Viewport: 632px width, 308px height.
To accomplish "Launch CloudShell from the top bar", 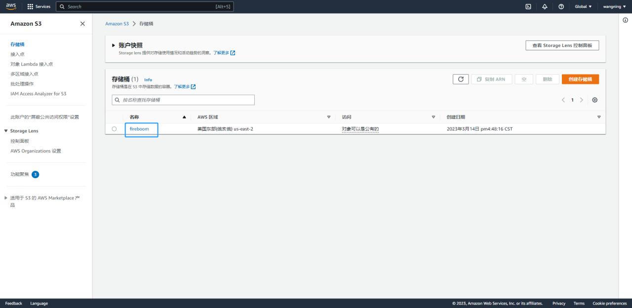I will (528, 6).
